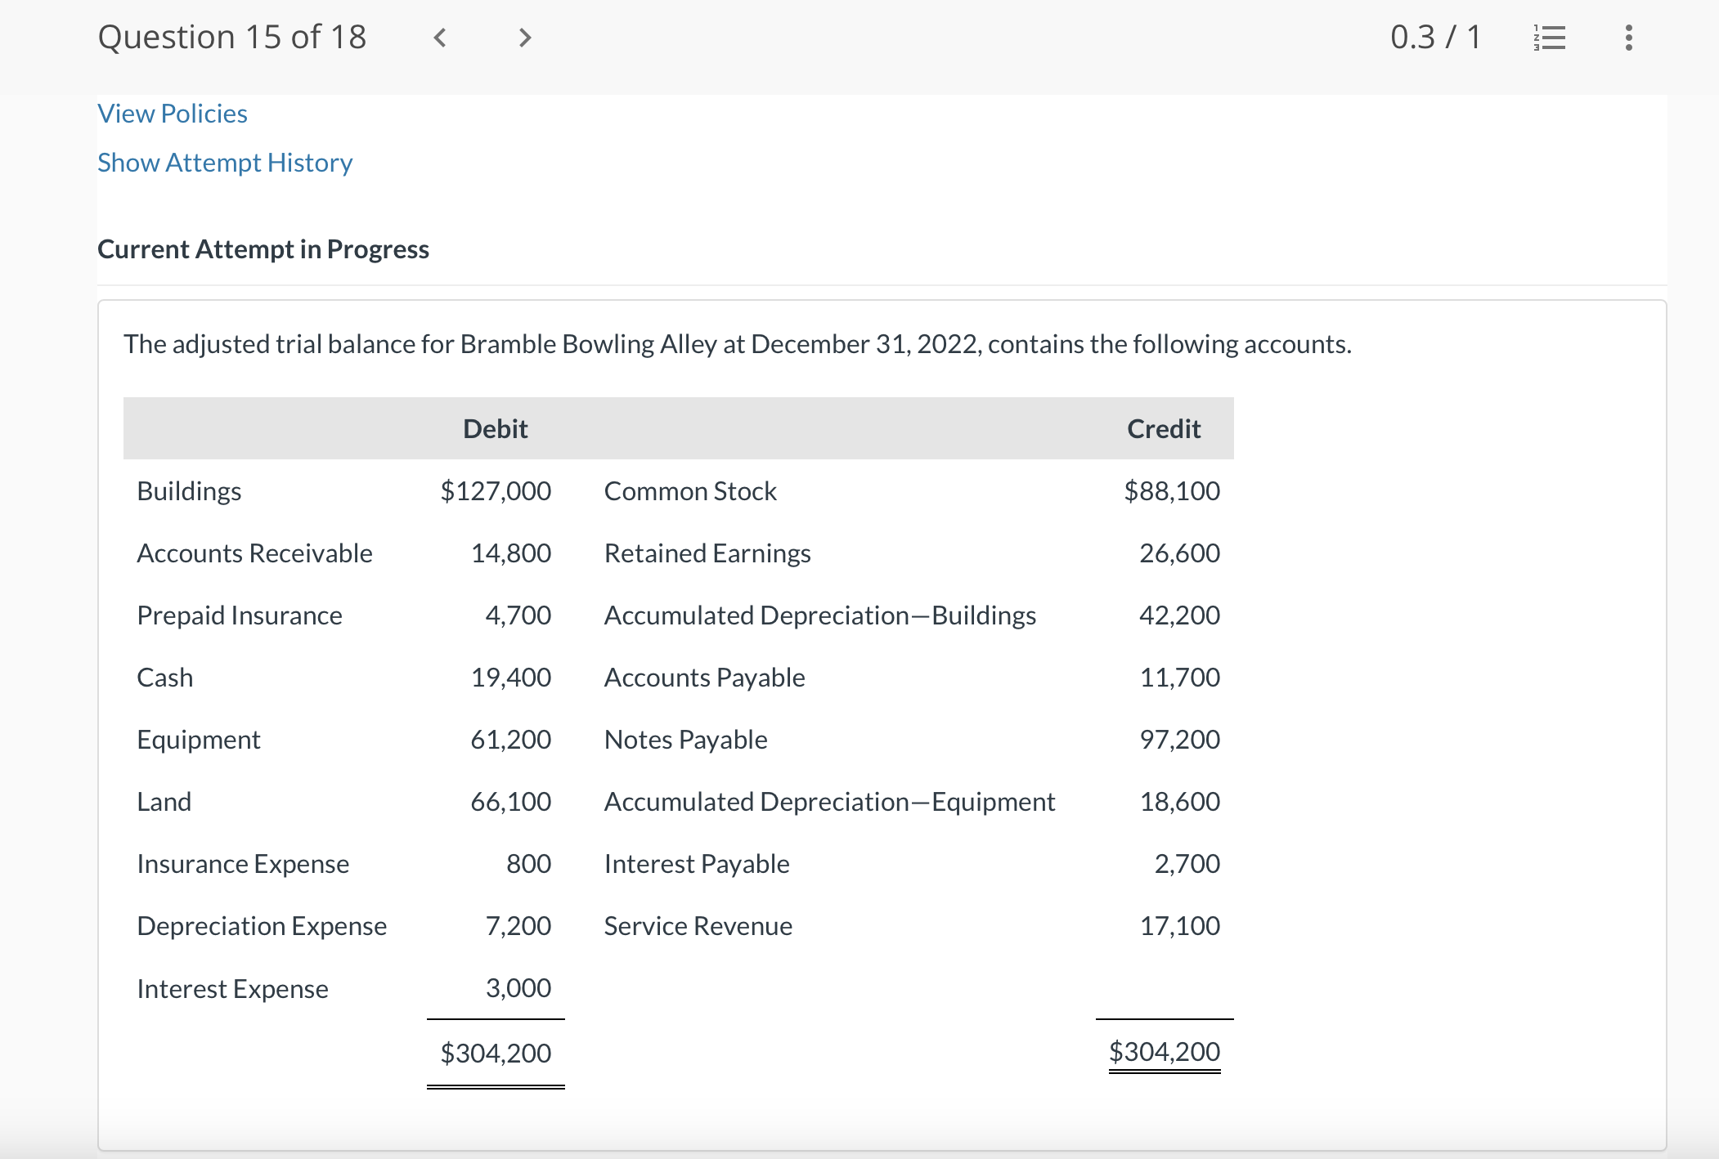Open the three-dot more options menu
Viewport: 1719px width, 1159px height.
coord(1628,38)
